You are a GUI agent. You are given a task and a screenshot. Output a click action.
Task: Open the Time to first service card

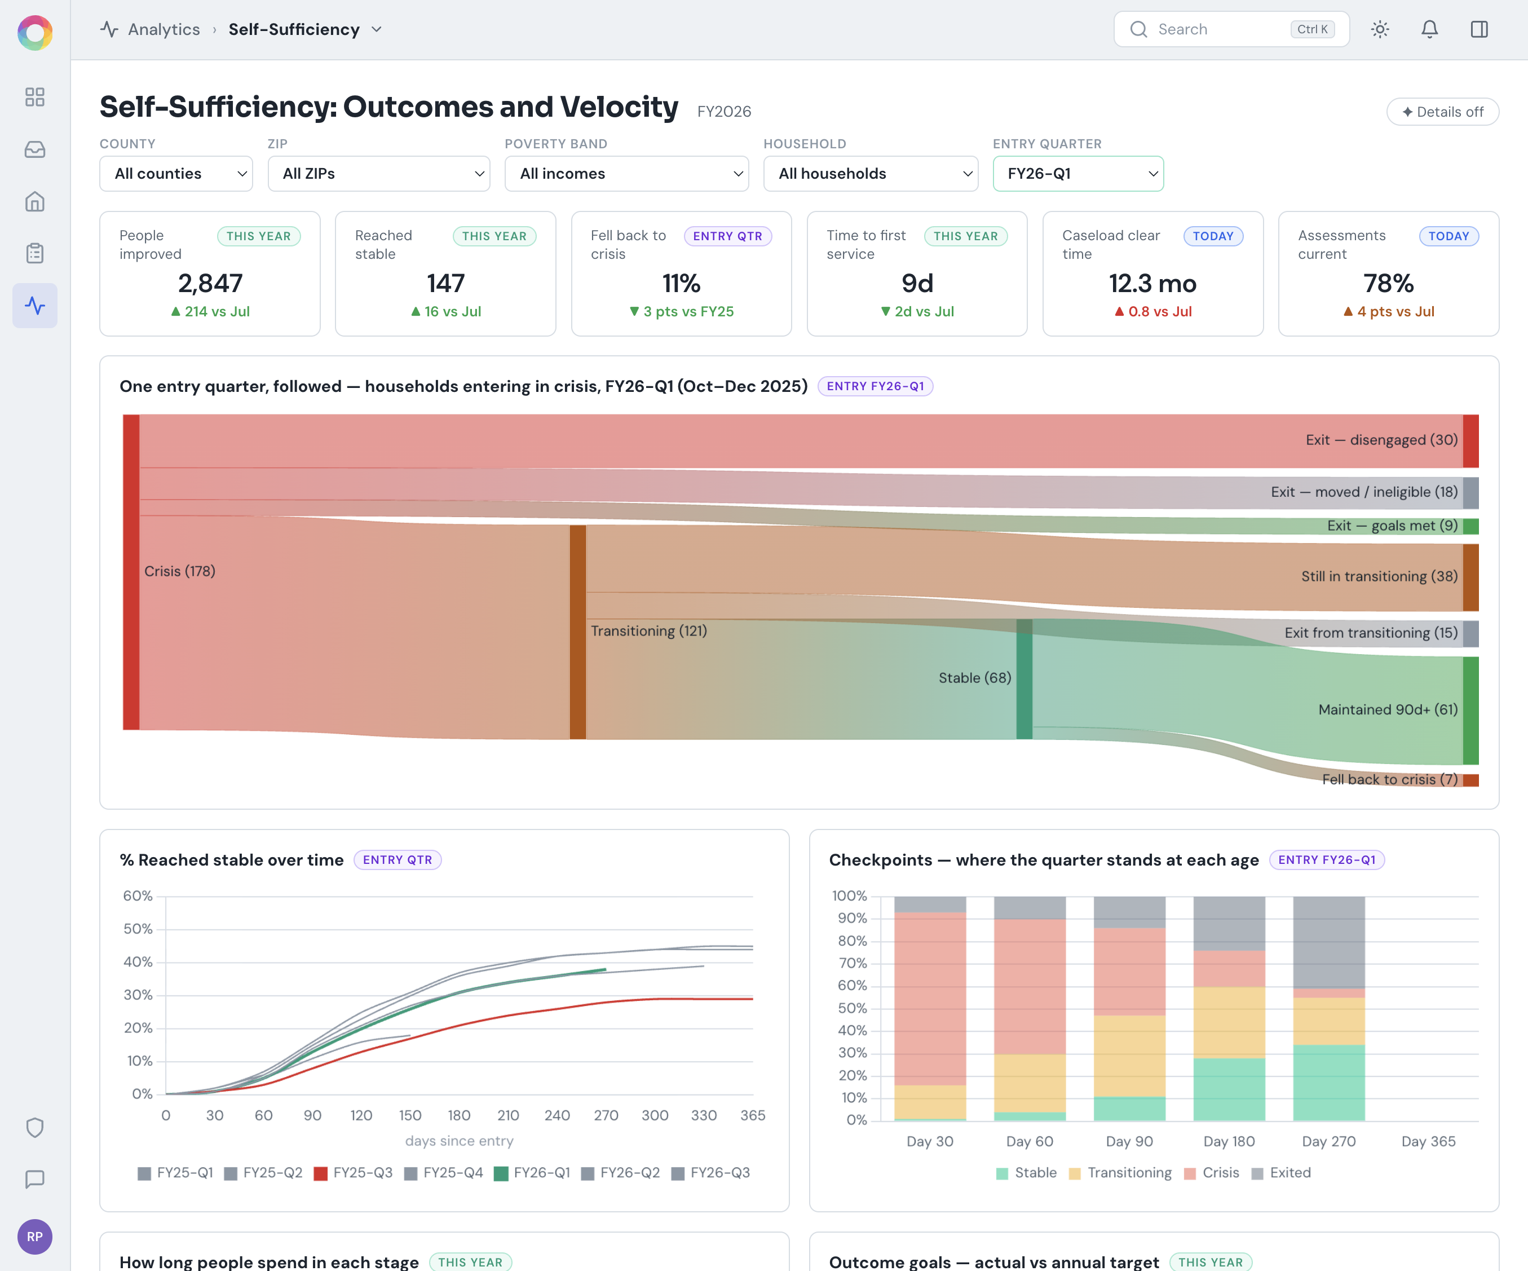(x=917, y=273)
